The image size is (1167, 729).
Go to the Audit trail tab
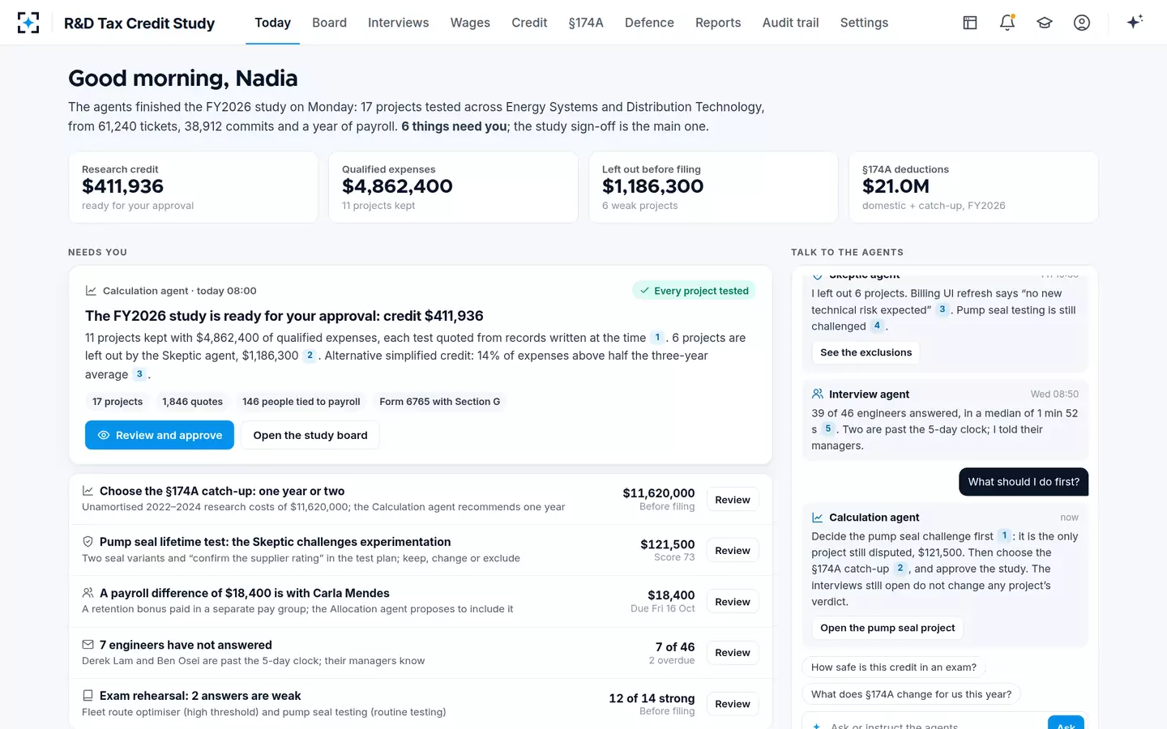tap(790, 23)
